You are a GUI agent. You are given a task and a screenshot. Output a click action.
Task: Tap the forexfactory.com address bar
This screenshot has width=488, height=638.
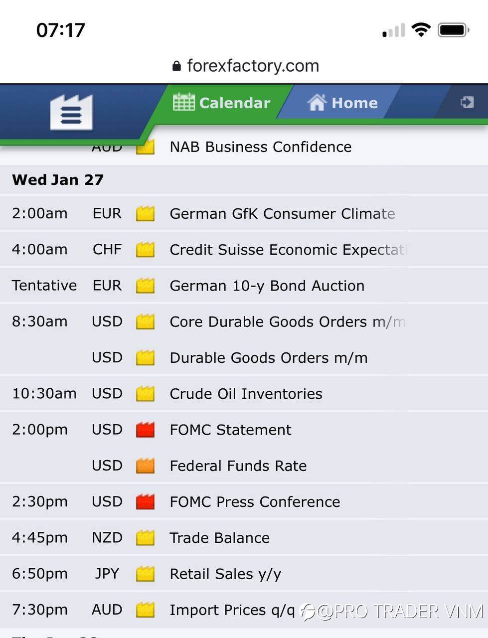(245, 66)
